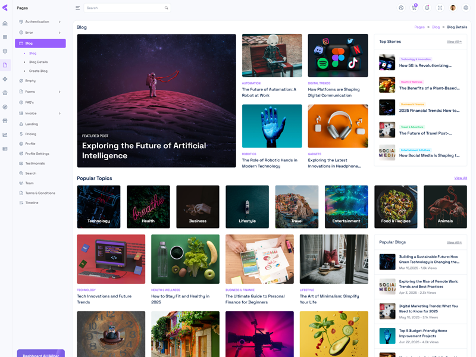
Task: Open Blog Details in sidebar
Action: [x=38, y=62]
